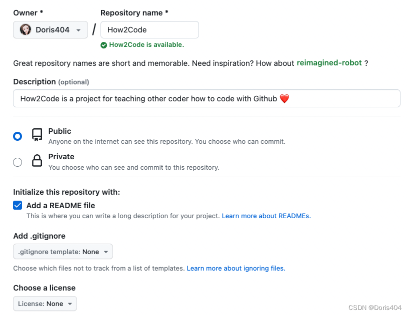Uncheck Add a README file checkbox
This screenshot has height=315, width=409.
[x=18, y=205]
